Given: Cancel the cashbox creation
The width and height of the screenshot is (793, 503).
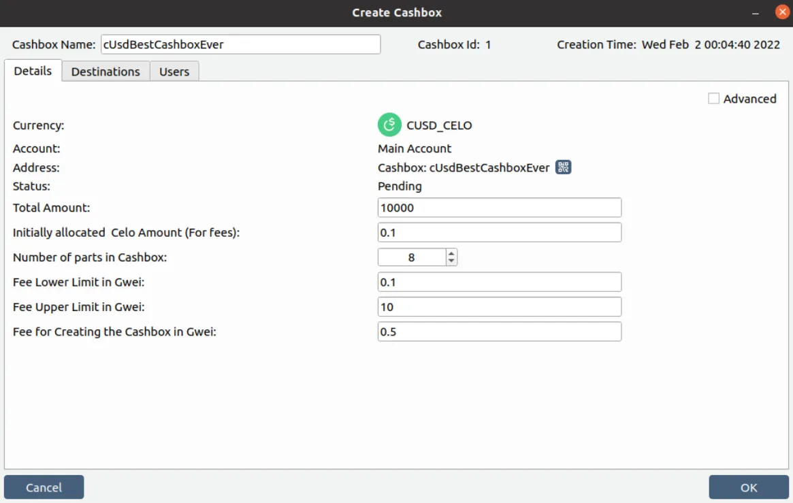Looking at the screenshot, I should pyautogui.click(x=44, y=487).
